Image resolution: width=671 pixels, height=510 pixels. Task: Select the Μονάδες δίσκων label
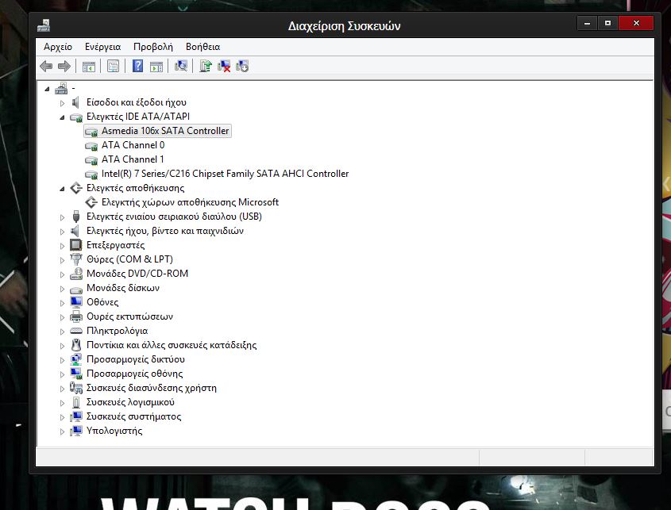(x=123, y=288)
